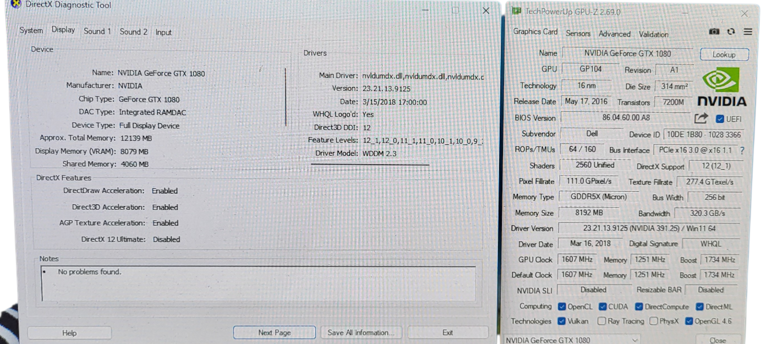
Task: Click the DirectX Diagnostic Tool title icon
Action: tap(16, 5)
